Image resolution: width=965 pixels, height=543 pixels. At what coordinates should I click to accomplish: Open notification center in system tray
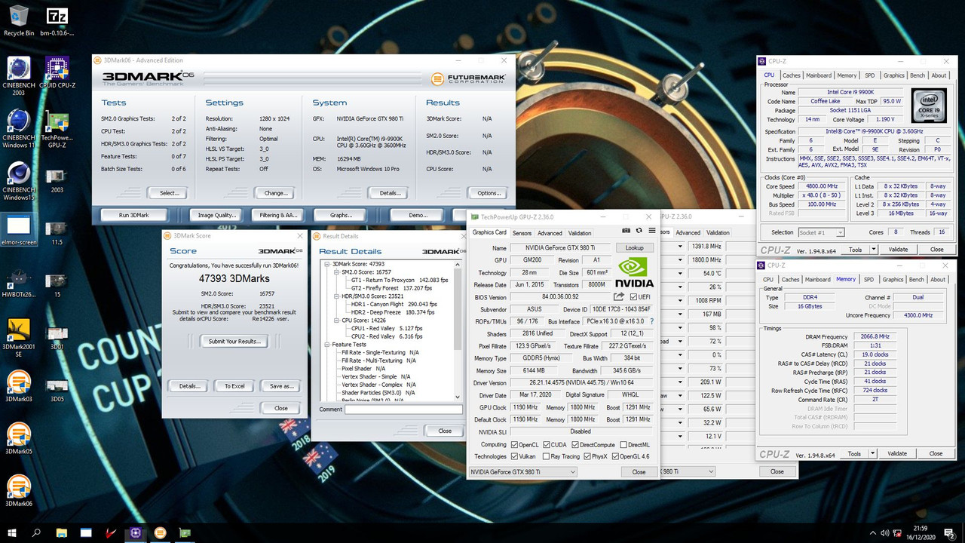click(948, 532)
